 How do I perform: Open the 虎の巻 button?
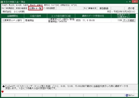[x=131, y=8]
